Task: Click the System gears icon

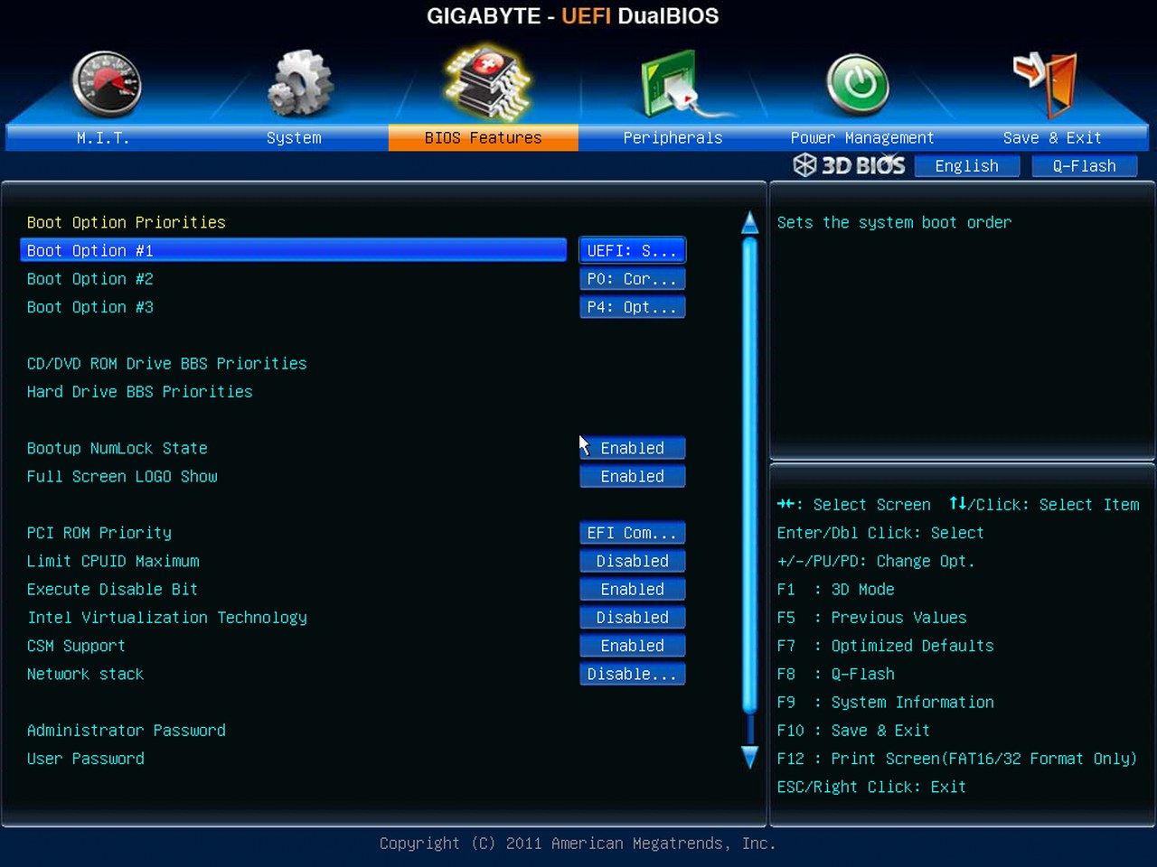Action: 300,83
